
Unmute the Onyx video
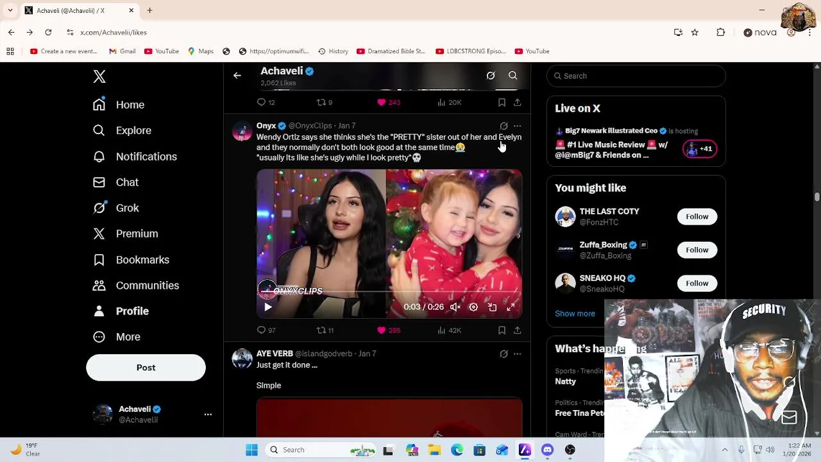coord(455,307)
